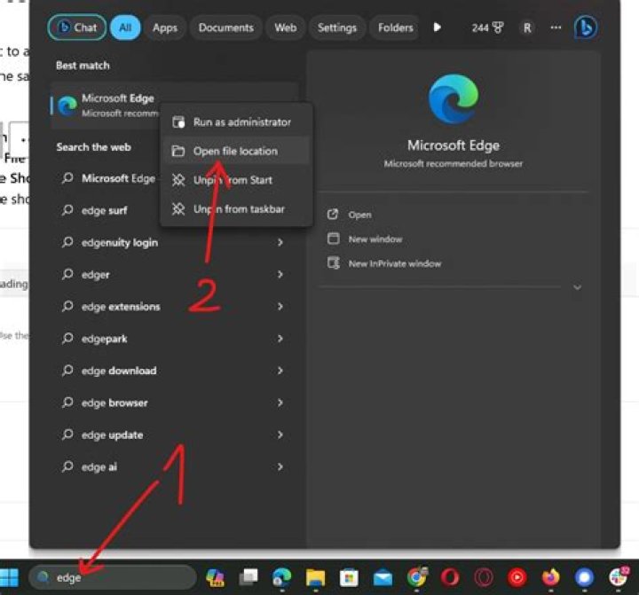
Task: Open the Copilot preview taskbar icon
Action: tap(215, 577)
